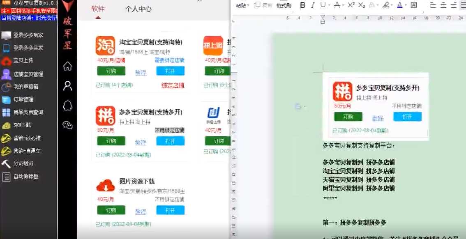Viewport: 466px width, 239px height.
Task: Toggle superscript X² in the editor toolbar
Action: [351, 5]
